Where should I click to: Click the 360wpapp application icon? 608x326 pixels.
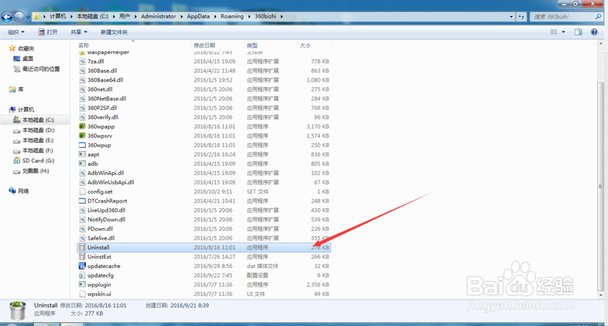(x=82, y=126)
